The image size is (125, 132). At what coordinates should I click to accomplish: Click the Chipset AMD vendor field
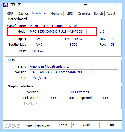coord(39,39)
